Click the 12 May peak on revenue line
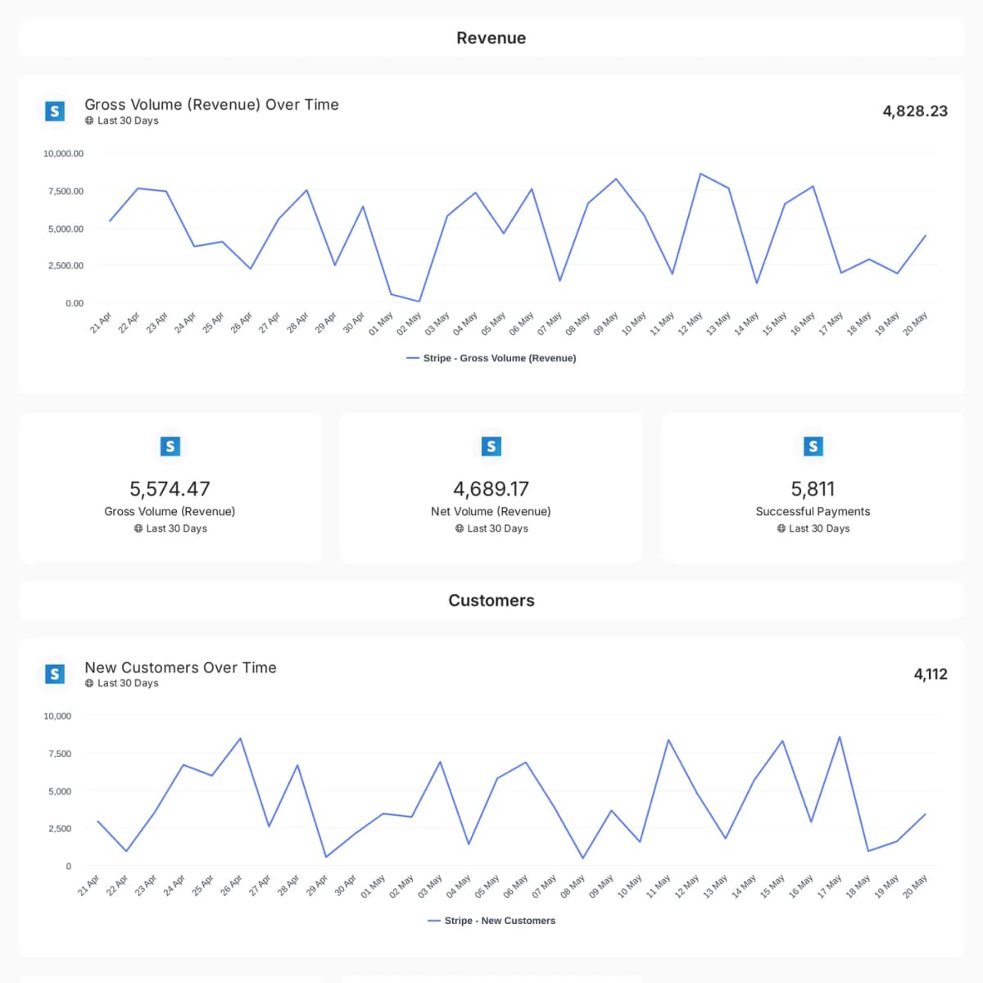Image resolution: width=983 pixels, height=983 pixels. (x=700, y=174)
